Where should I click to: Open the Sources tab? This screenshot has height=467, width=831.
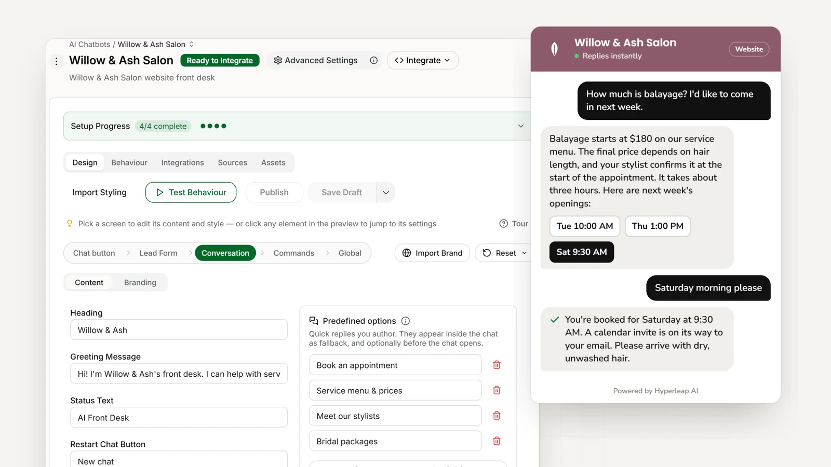[233, 162]
